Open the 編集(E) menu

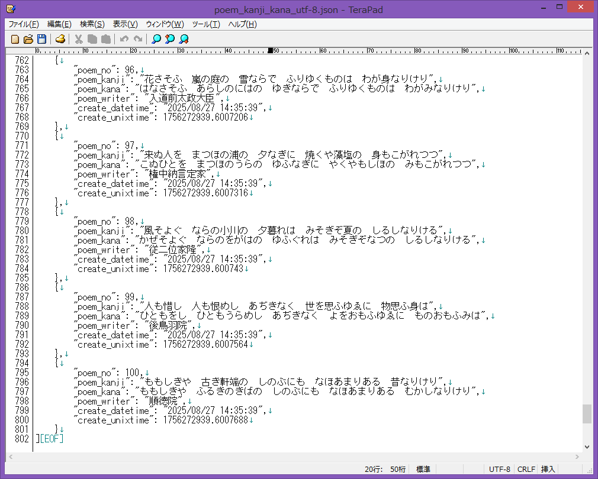59,24
